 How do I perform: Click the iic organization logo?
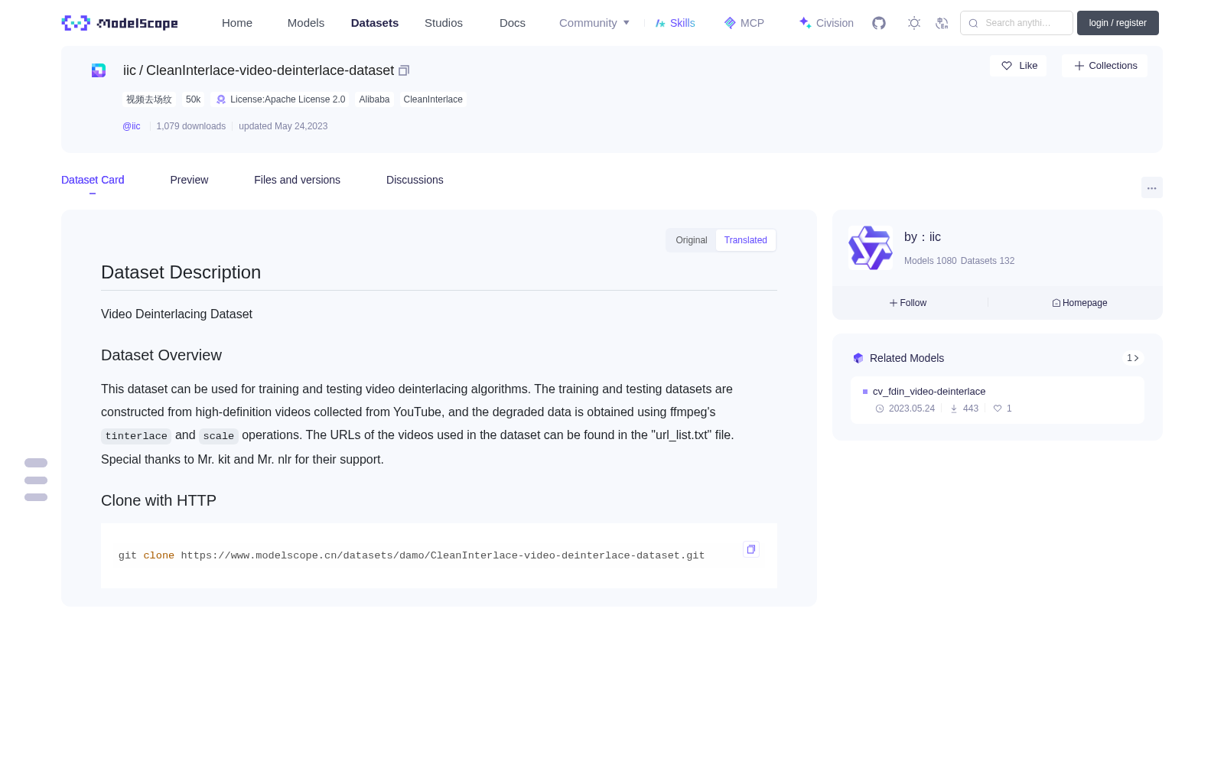[x=871, y=248]
